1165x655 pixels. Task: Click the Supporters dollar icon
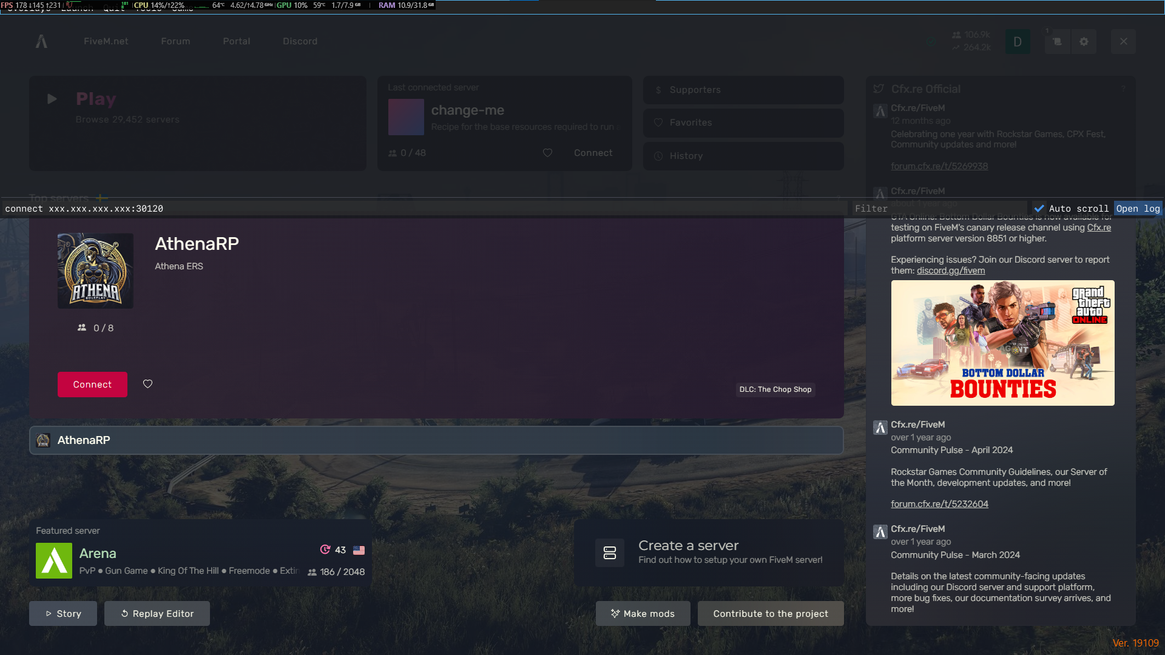point(658,90)
